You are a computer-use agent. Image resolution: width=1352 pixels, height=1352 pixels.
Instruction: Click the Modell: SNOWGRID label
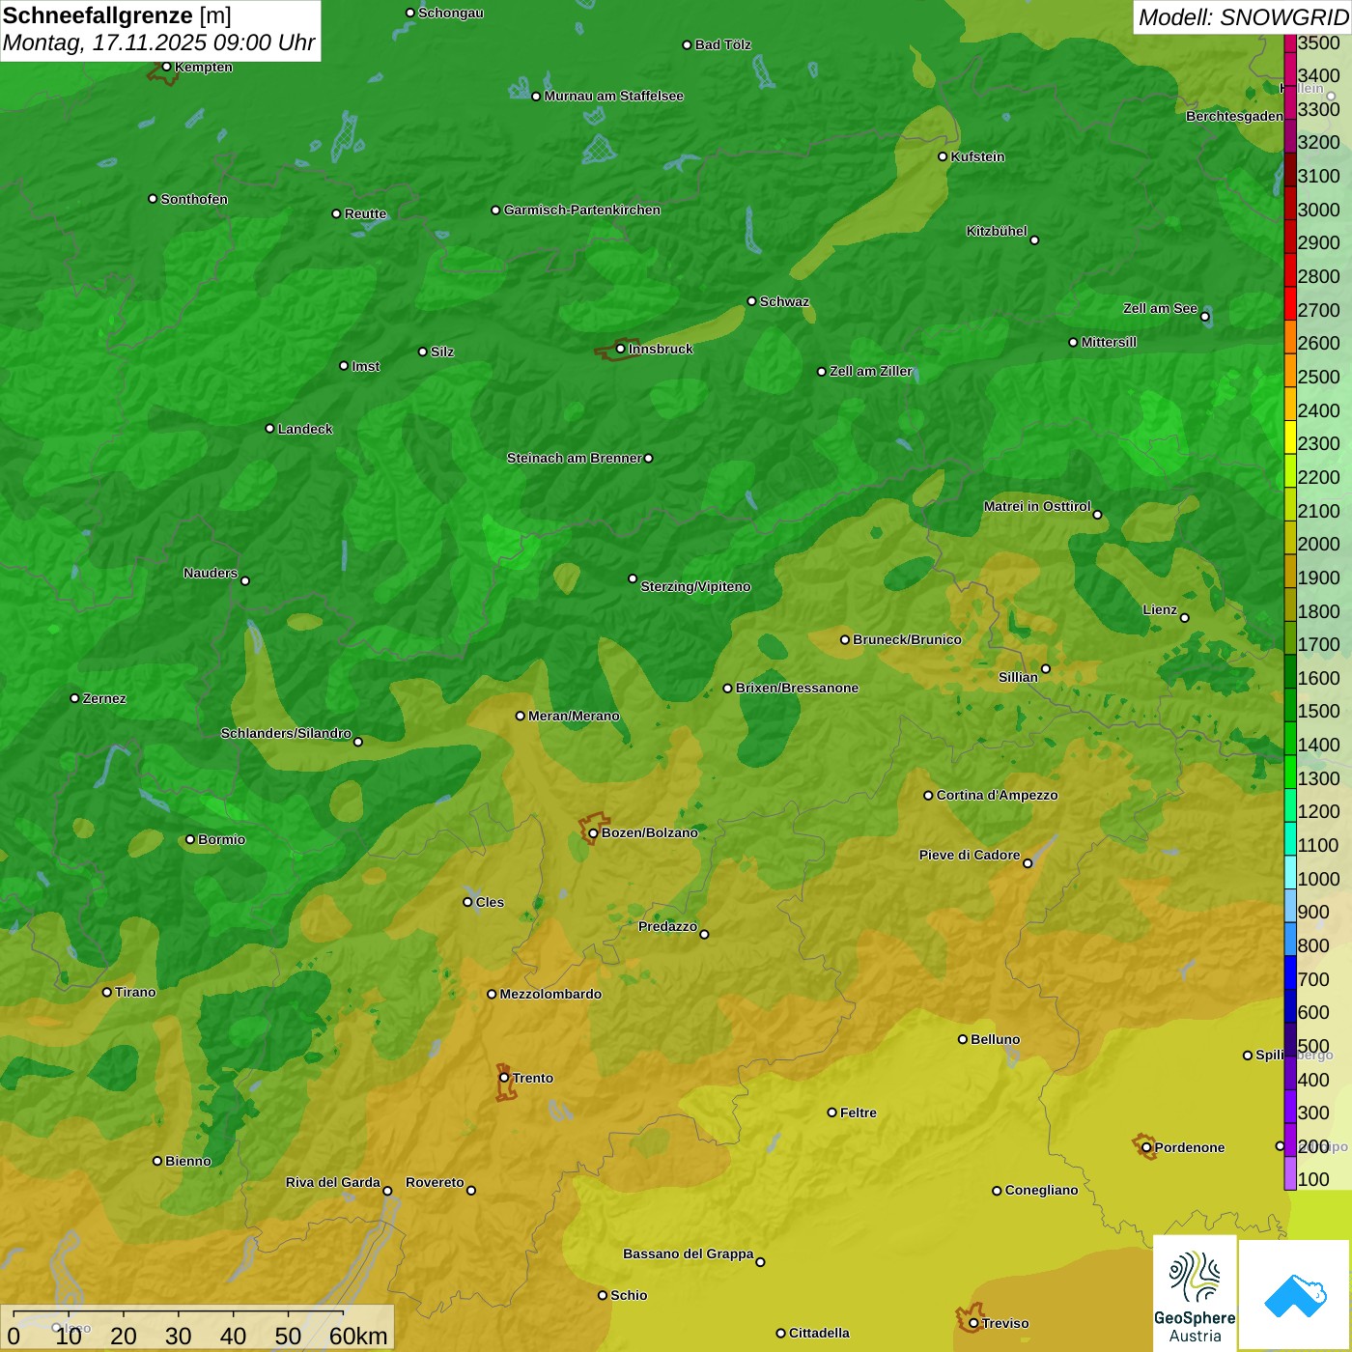1243,17
